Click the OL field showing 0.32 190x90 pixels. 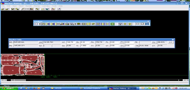[85, 42]
